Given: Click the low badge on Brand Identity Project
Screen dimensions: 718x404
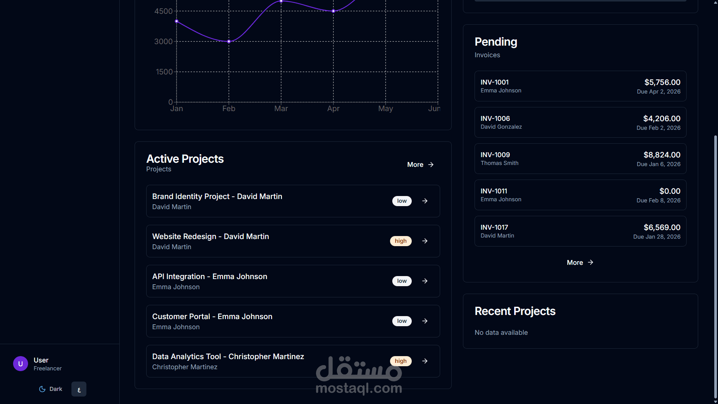Looking at the screenshot, I should pyautogui.click(x=402, y=201).
